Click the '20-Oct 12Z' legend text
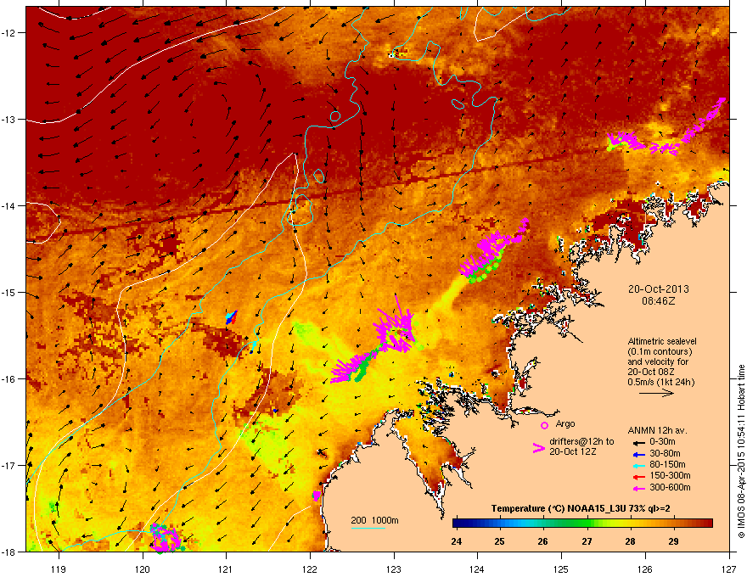 (573, 451)
